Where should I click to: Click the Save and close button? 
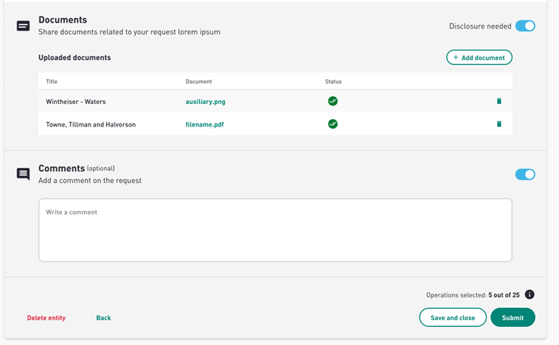pyautogui.click(x=453, y=317)
